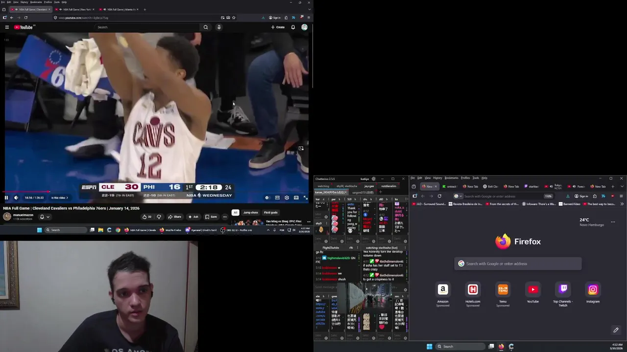The width and height of the screenshot is (627, 352).
Task: Select the 'All' filter chip
Action: [236, 212]
